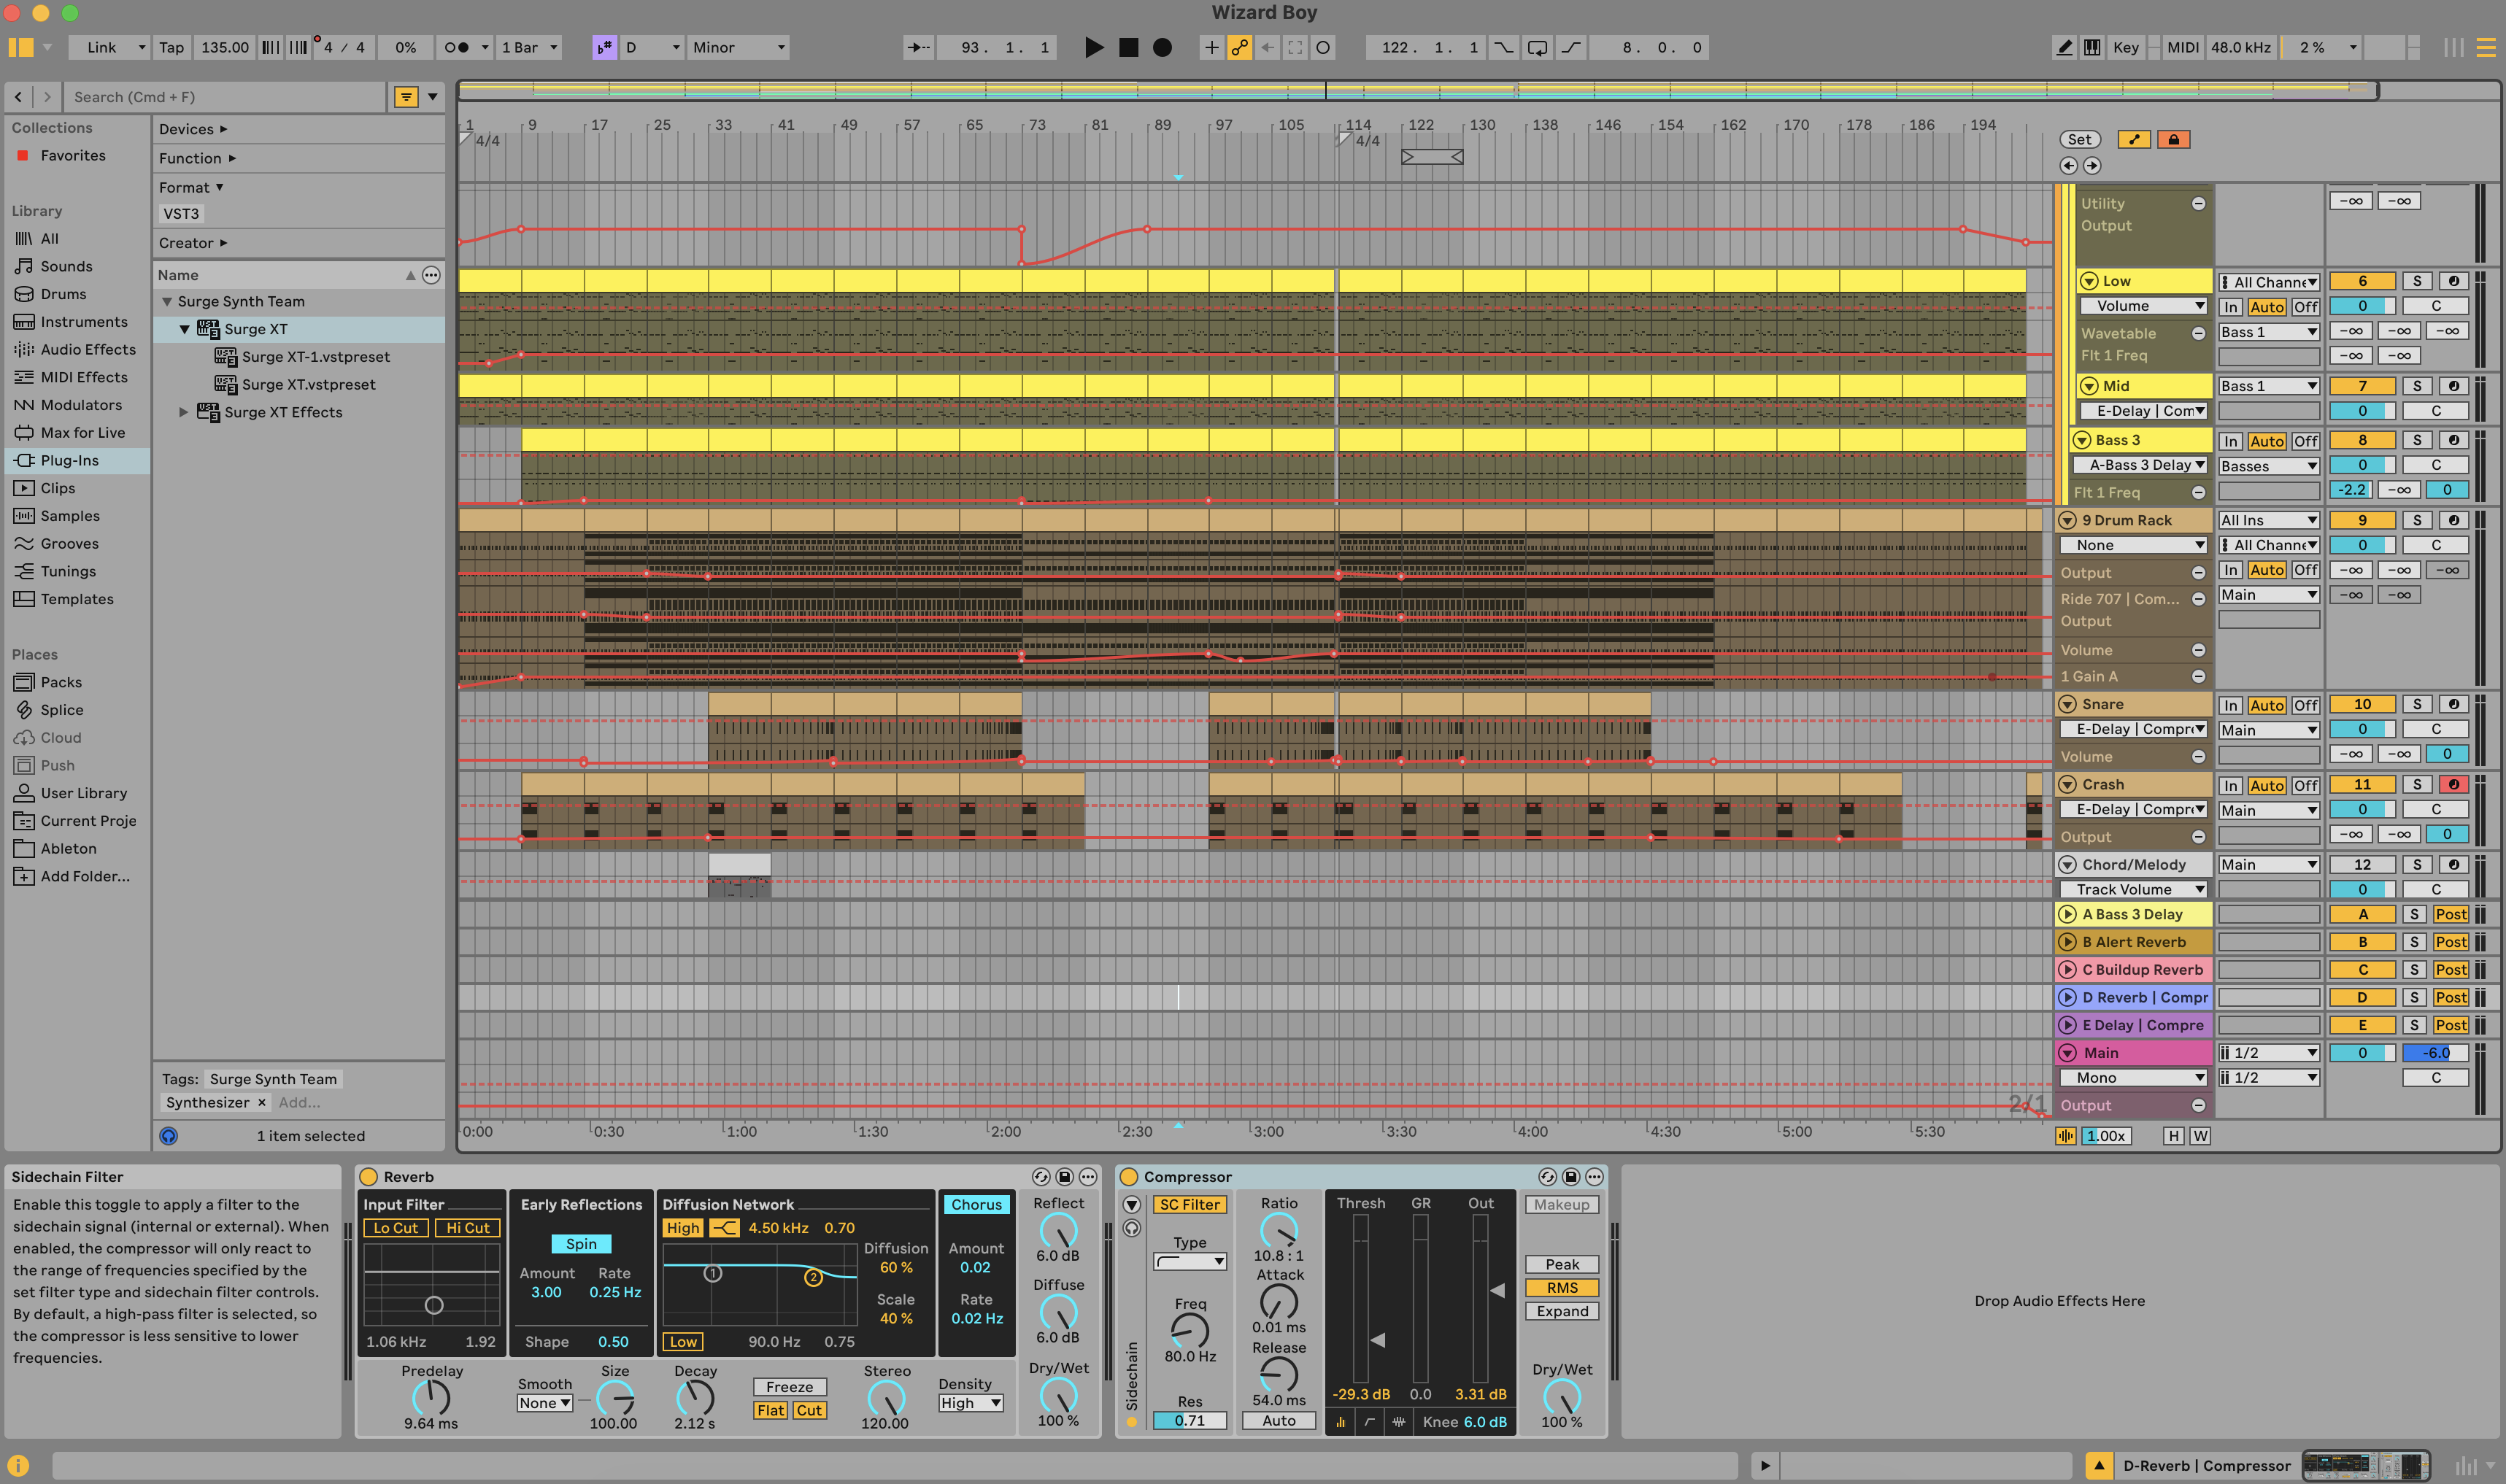The height and width of the screenshot is (1484, 2506).
Task: Toggle the Reverb device activator
Action: coord(368,1177)
